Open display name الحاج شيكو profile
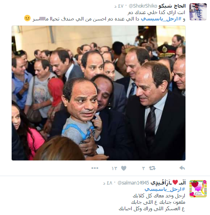The image size is (210, 215). point(172,6)
